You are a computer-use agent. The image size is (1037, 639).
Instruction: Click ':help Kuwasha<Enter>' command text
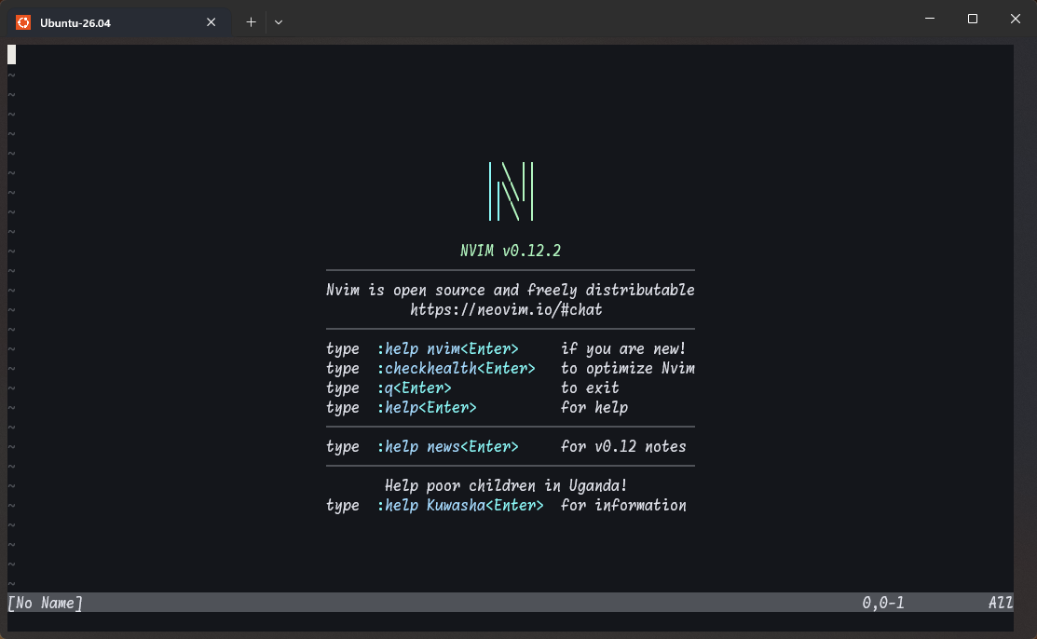pyautogui.click(x=460, y=506)
